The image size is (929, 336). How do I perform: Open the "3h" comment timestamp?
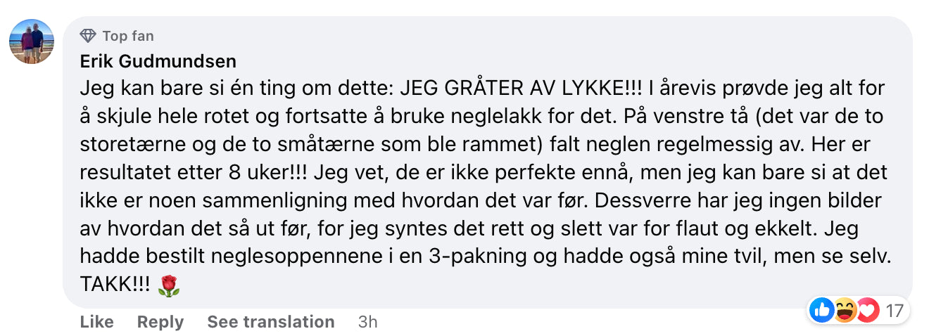(x=367, y=322)
